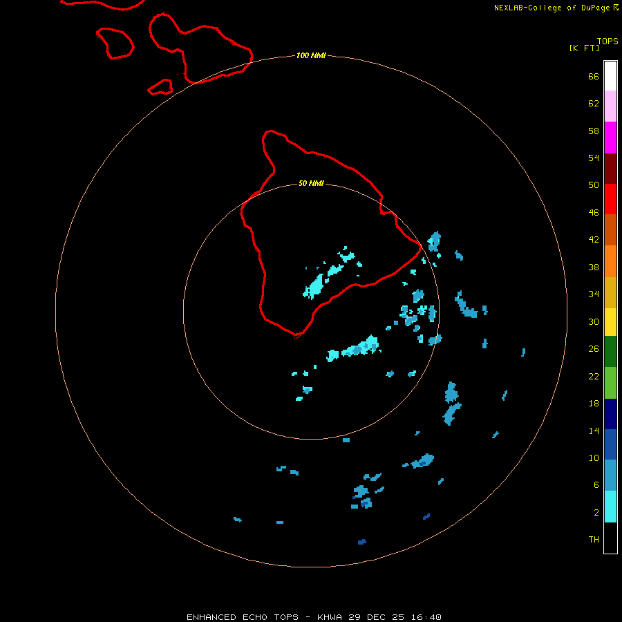Viewport: 622px width, 622px height.
Task: Click the light green swatch between 26 and 22
Action: (610, 383)
